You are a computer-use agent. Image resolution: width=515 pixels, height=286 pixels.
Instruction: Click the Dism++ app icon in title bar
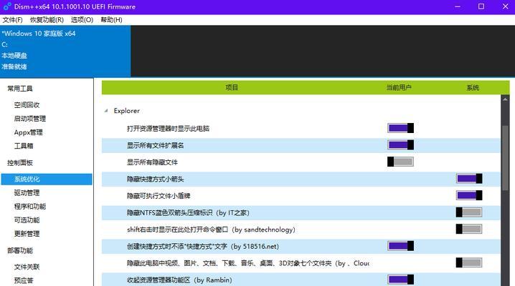7,6
